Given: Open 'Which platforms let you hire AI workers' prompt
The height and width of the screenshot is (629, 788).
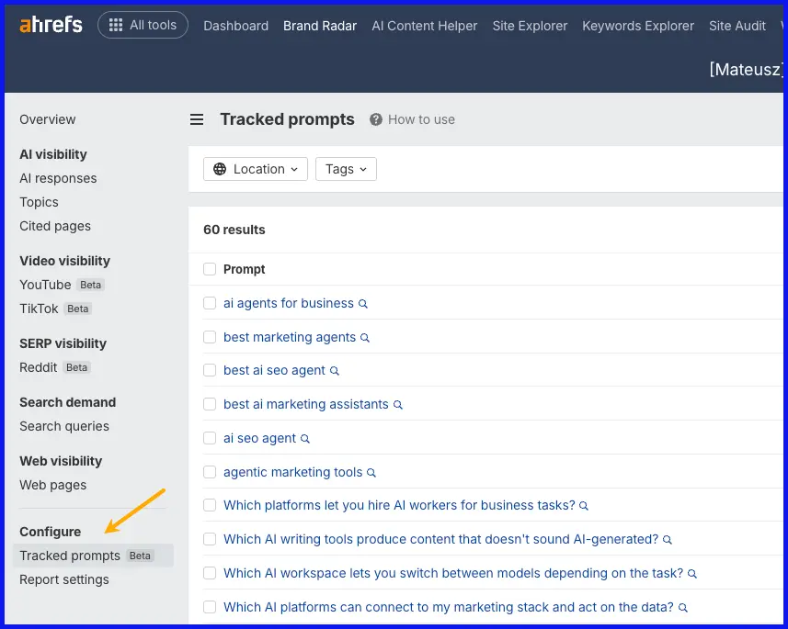Looking at the screenshot, I should coord(399,505).
